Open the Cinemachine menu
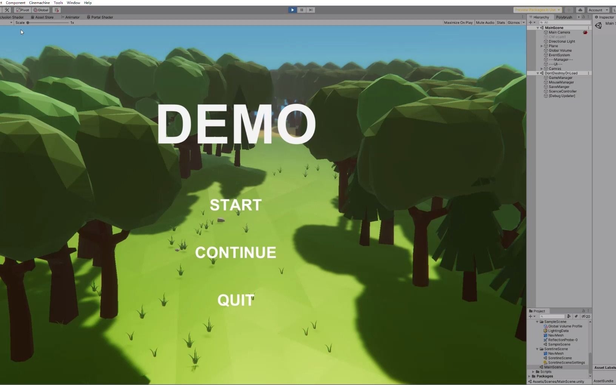The image size is (616, 385). (x=39, y=3)
